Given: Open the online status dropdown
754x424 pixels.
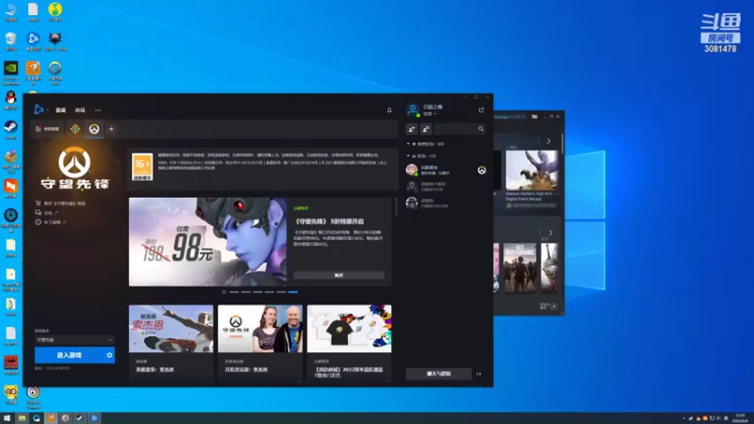Looking at the screenshot, I should pyautogui.click(x=430, y=114).
